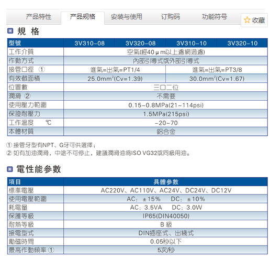Click the 收藏 favorite button
The height and width of the screenshot is (258, 270).
tap(254, 20)
